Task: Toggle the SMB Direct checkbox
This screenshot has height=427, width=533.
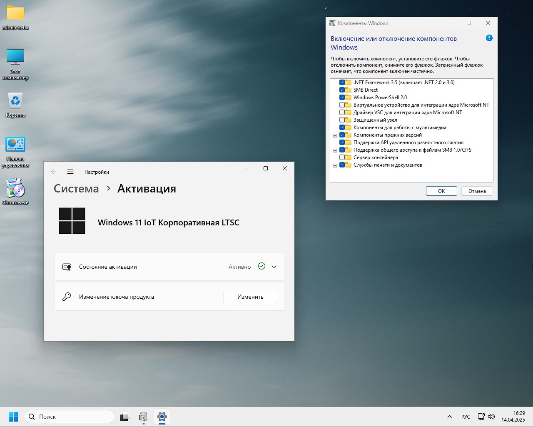Action: (x=342, y=90)
